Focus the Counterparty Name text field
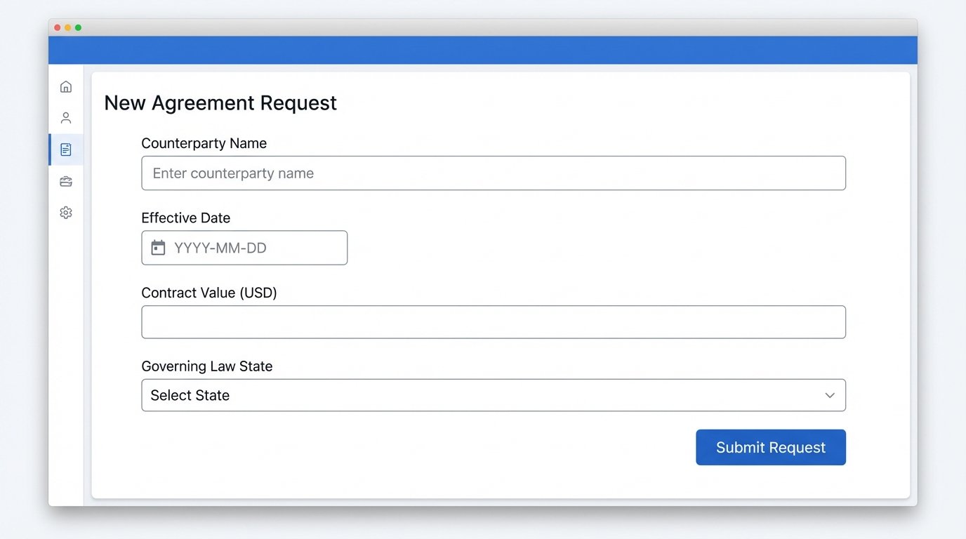This screenshot has width=966, height=539. [493, 173]
